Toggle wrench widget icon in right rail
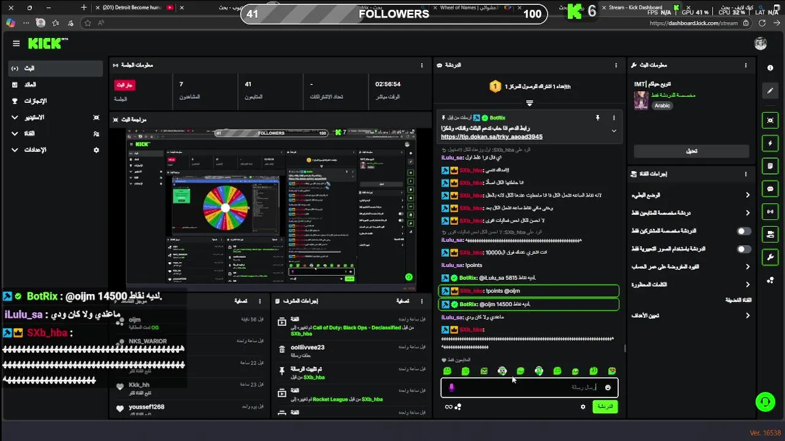The image size is (785, 441). click(x=770, y=257)
